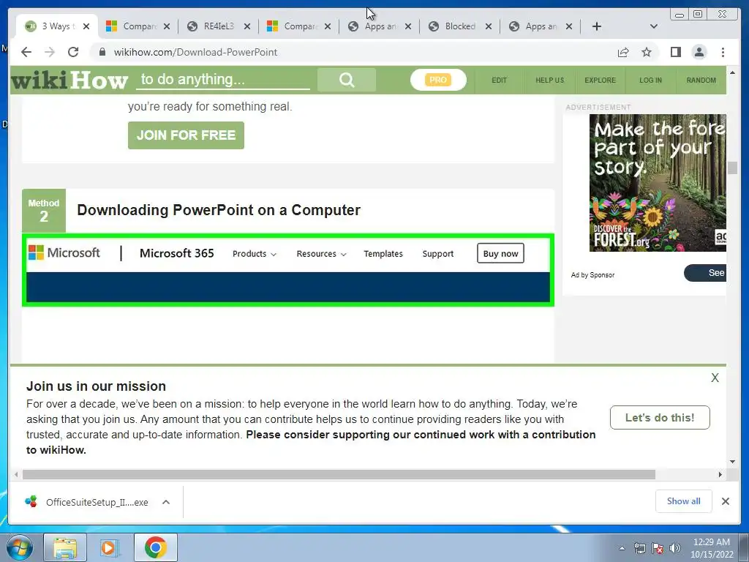Image resolution: width=749 pixels, height=562 pixels.
Task: Click the wikiHow search magnifier button
Action: point(347,80)
